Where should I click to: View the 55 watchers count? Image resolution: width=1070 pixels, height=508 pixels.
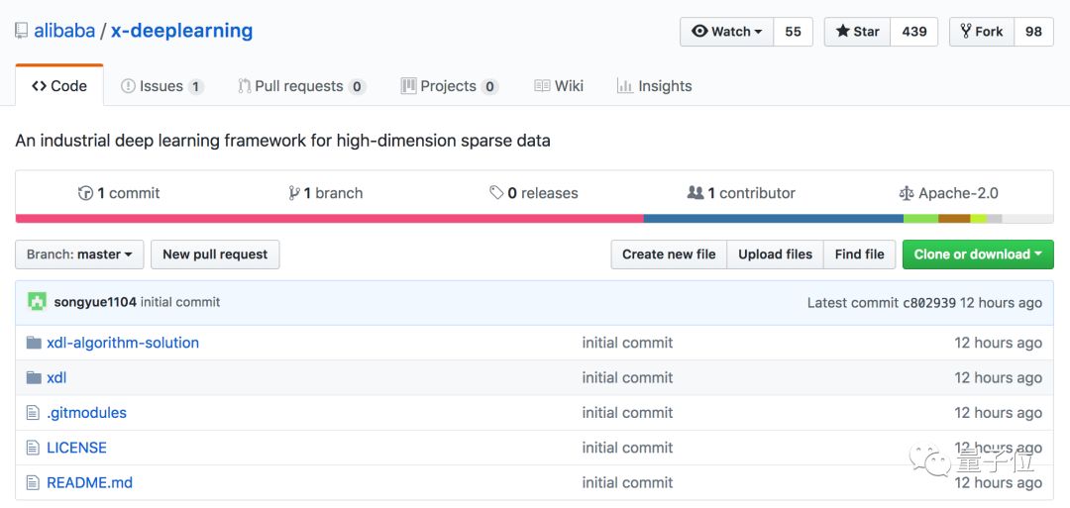pyautogui.click(x=793, y=32)
